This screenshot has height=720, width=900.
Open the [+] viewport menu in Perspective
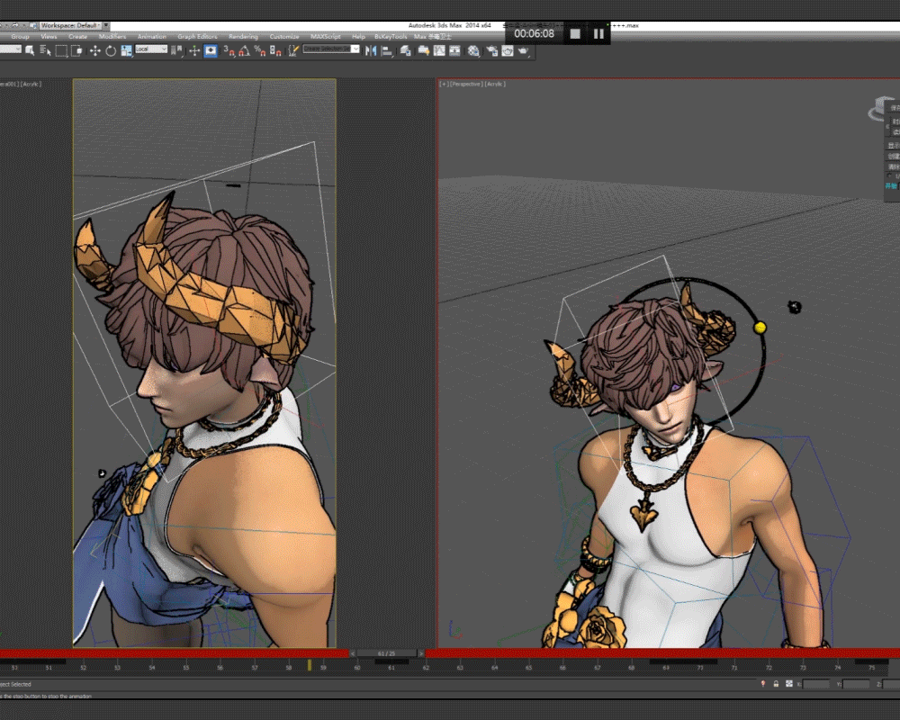(445, 84)
